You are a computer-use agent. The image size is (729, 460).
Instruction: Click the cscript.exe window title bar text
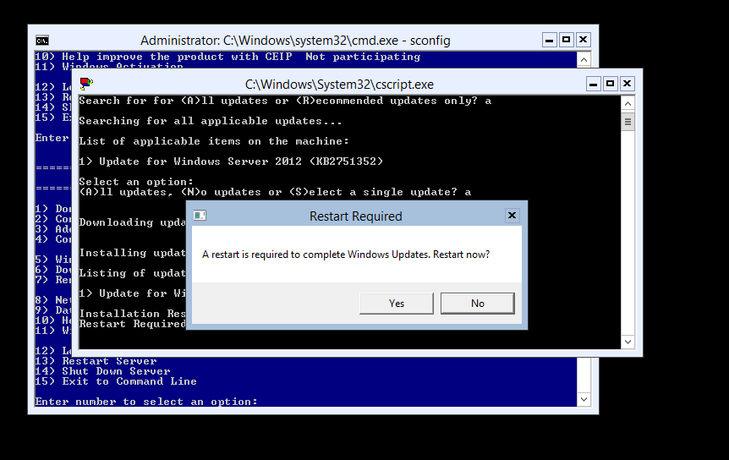[339, 85]
